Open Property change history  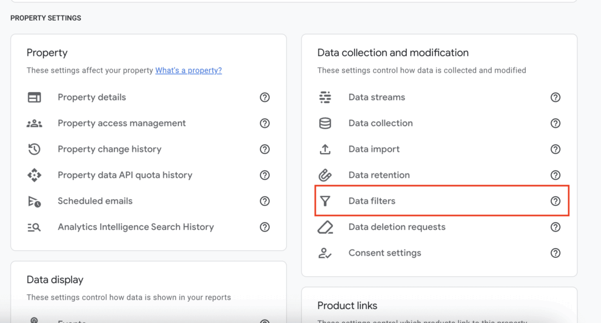[109, 149]
